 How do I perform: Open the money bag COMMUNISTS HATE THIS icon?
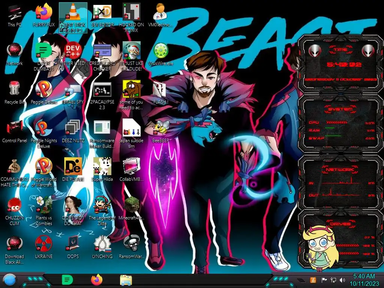[15, 173]
